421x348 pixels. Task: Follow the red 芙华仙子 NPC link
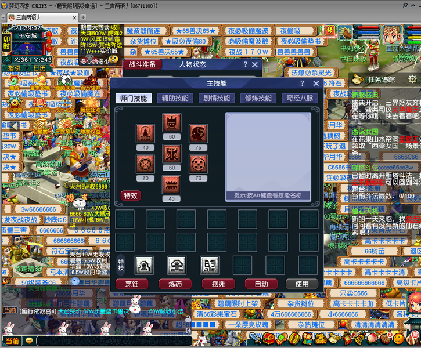(405, 109)
